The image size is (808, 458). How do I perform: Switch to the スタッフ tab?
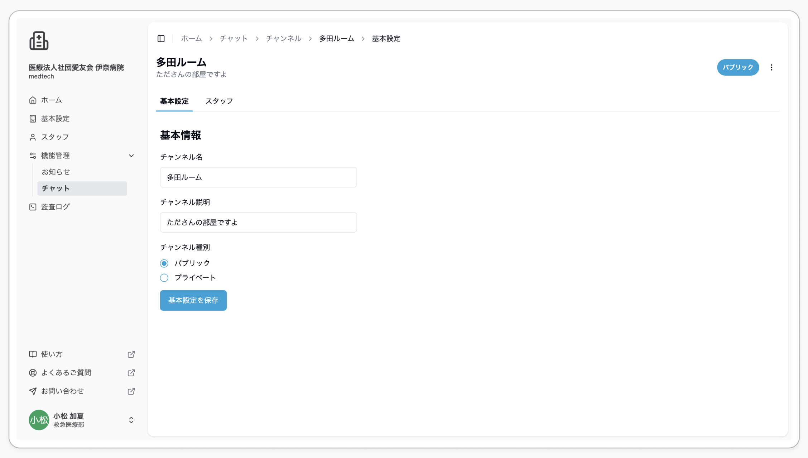(x=219, y=101)
